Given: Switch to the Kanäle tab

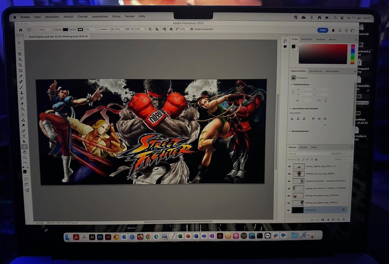Looking at the screenshot, I should (303, 147).
